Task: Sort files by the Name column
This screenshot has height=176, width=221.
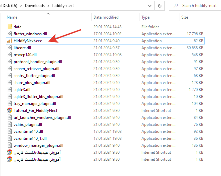Action: [x=12, y=17]
